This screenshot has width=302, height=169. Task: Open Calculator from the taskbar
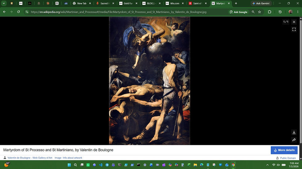pyautogui.click(x=182, y=165)
